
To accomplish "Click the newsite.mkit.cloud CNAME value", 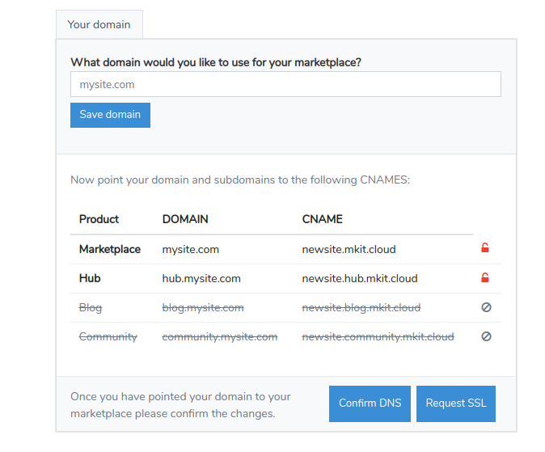I will pos(349,249).
